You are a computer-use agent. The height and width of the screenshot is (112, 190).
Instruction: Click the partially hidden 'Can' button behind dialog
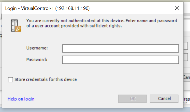(x=187, y=78)
